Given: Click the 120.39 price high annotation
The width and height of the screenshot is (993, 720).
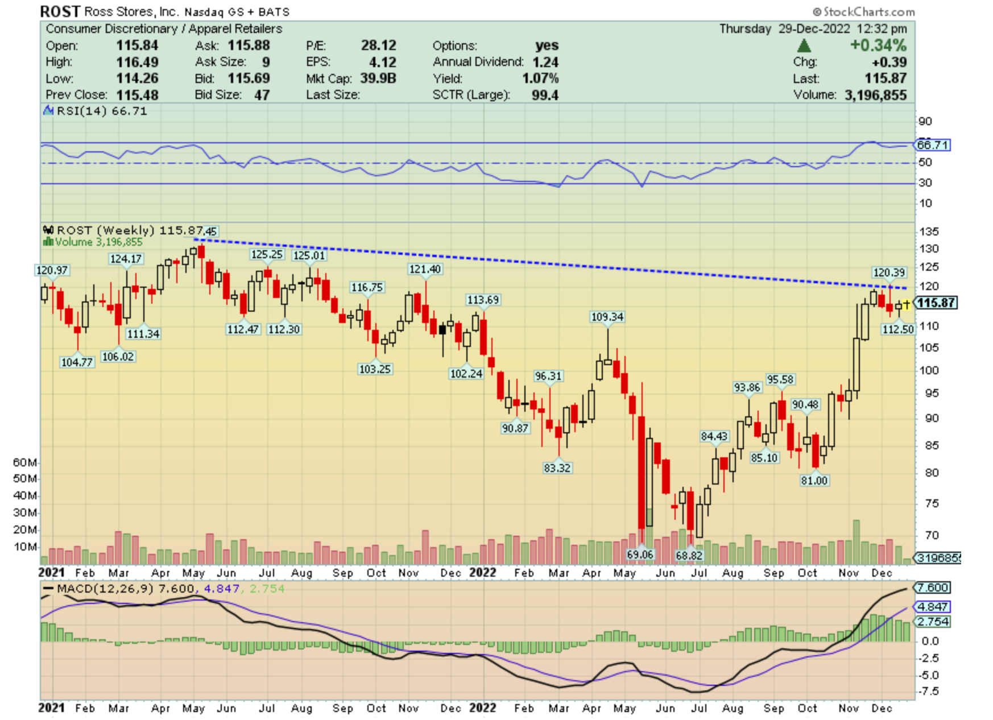Looking at the screenshot, I should click(889, 272).
